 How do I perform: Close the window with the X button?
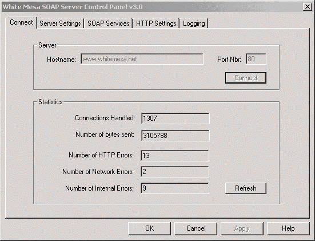click(308, 7)
